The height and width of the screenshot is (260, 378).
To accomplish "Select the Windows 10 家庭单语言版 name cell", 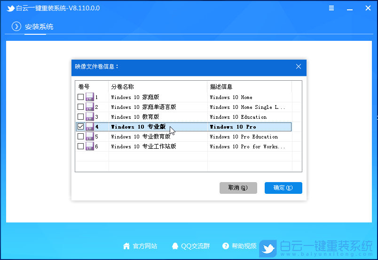I will pos(158,107).
